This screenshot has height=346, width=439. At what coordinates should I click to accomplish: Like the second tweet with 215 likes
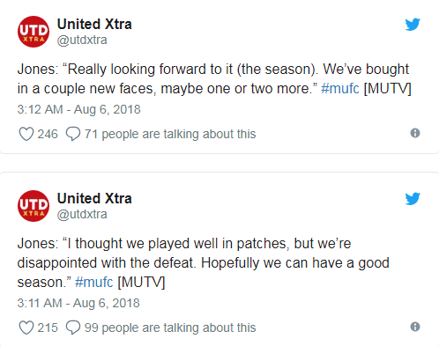[26, 328]
